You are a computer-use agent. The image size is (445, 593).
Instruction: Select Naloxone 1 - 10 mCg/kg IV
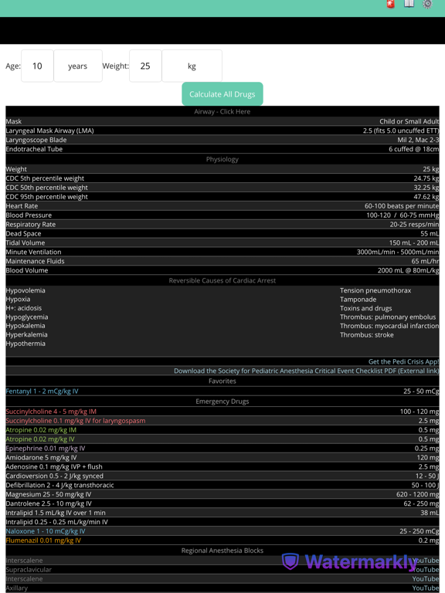[x=46, y=531]
